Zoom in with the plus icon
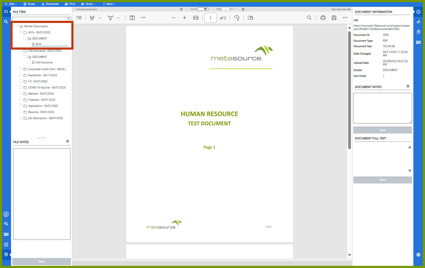Screen dimensions: 425x268 point(184,18)
